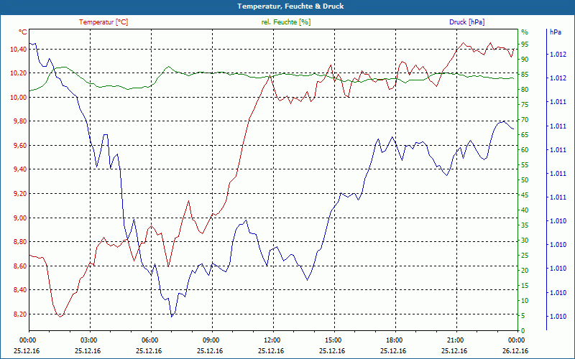Click the 'hPa' unit above pressure axis
The height and width of the screenshot is (359, 575).
click(x=556, y=32)
